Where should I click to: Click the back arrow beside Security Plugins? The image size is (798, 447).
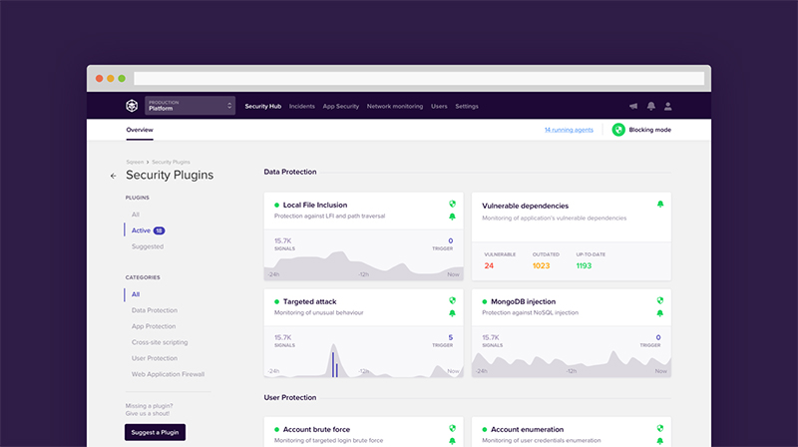tap(113, 176)
